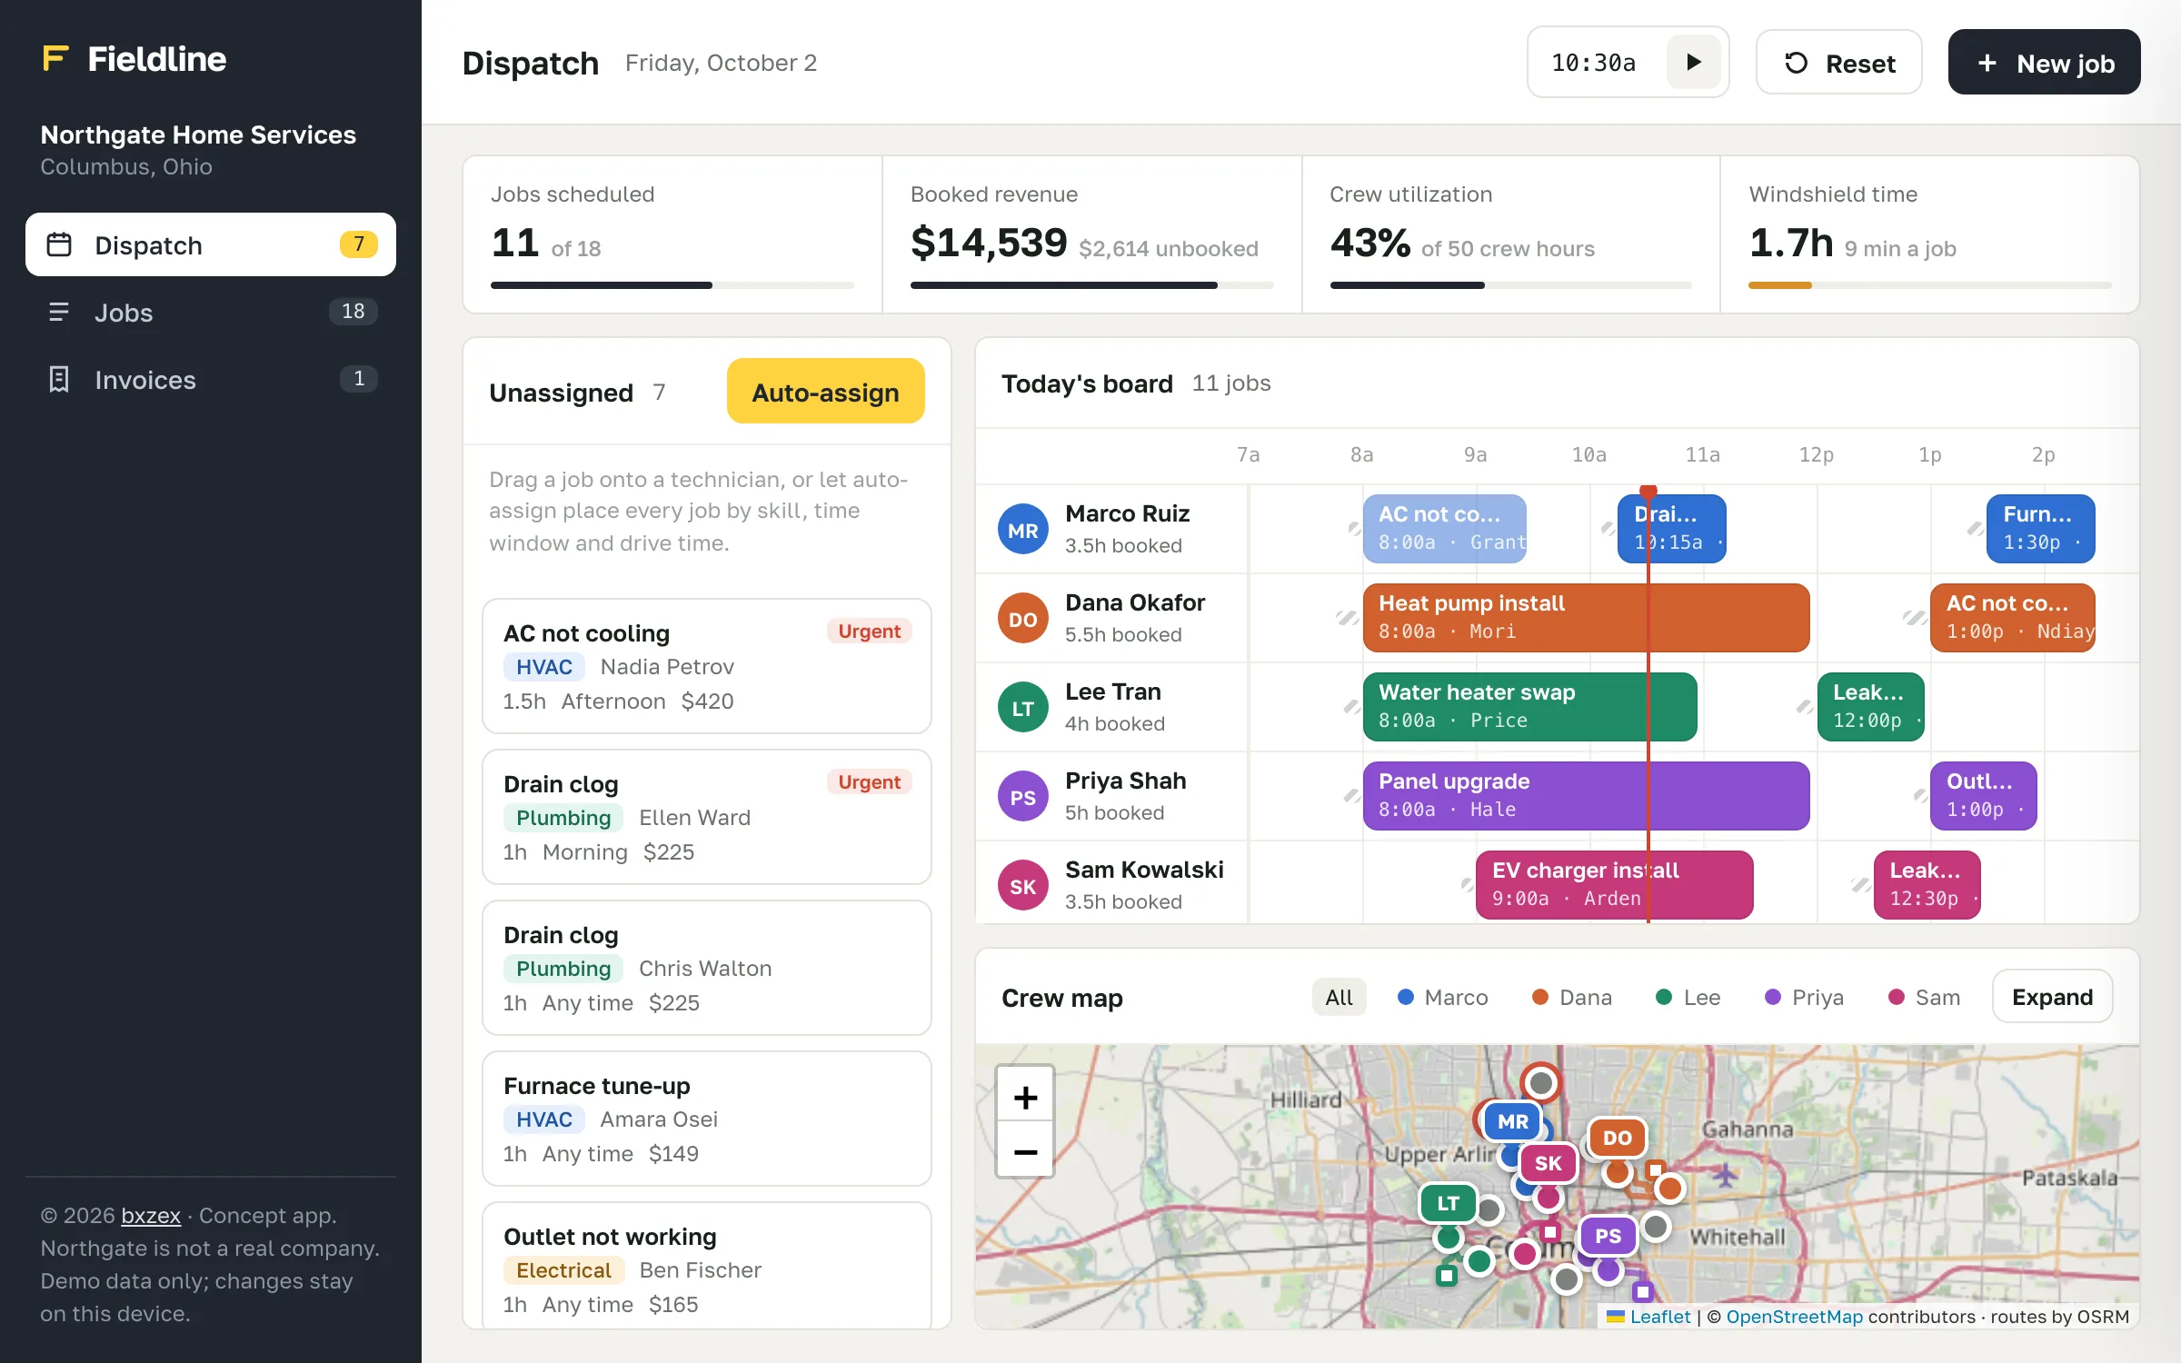Filter crew map to Marco

coord(1442,997)
